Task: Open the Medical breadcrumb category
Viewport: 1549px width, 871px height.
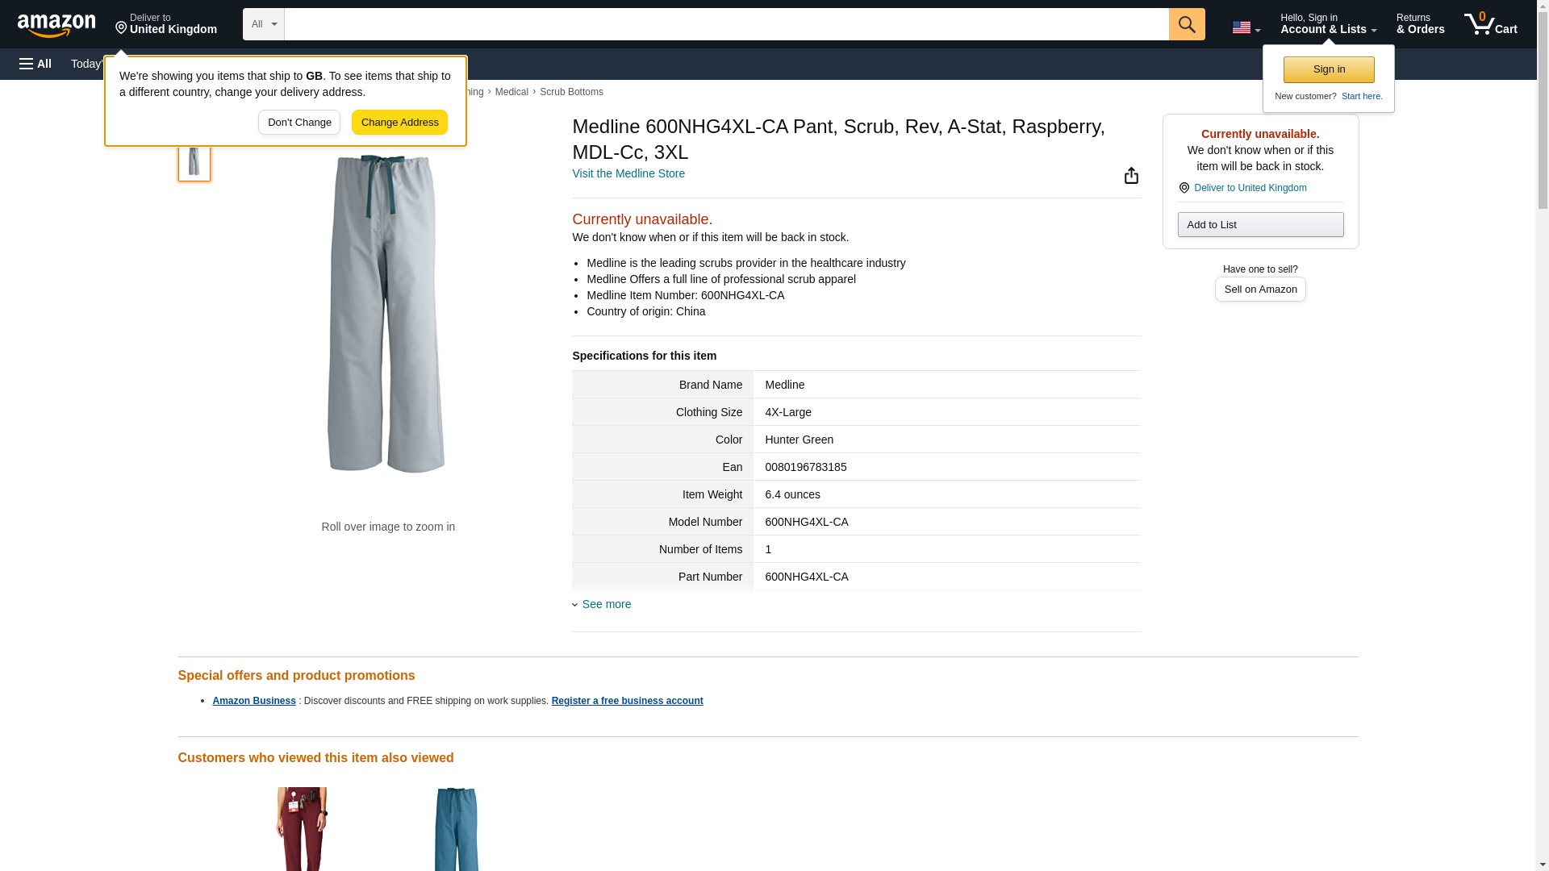Action: (x=511, y=92)
